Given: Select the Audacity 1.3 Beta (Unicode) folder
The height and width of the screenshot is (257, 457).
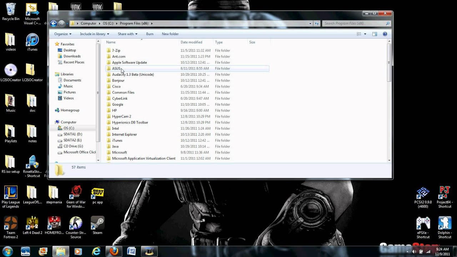Looking at the screenshot, I should tap(187, 75).
